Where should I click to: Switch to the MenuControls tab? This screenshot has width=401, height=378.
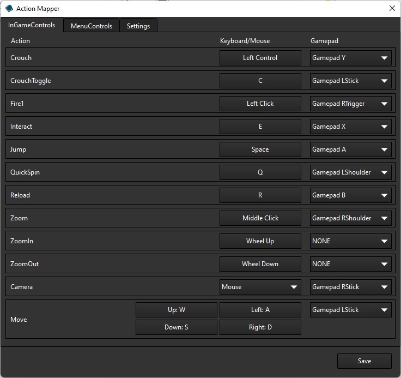[92, 26]
